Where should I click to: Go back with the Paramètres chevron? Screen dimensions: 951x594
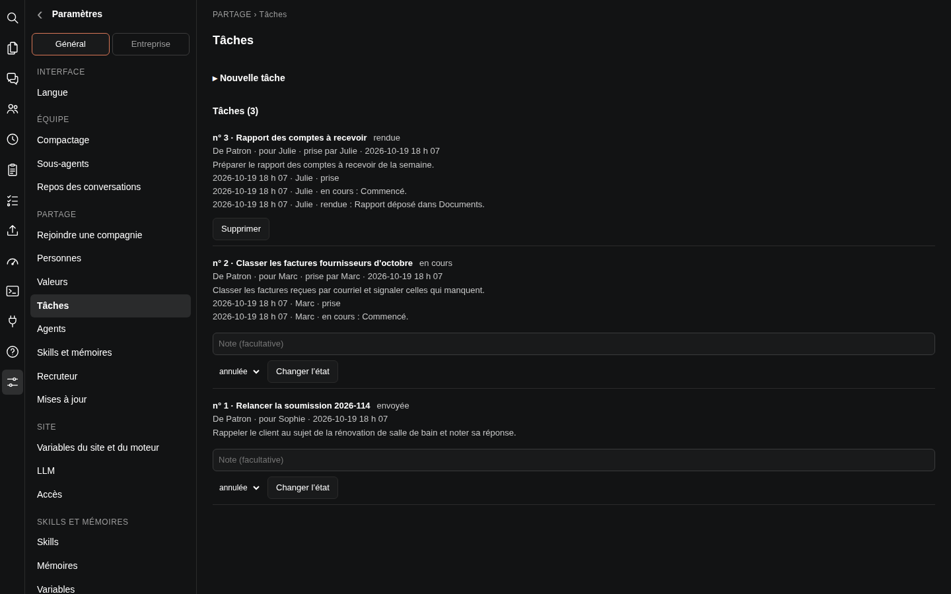coord(40,15)
